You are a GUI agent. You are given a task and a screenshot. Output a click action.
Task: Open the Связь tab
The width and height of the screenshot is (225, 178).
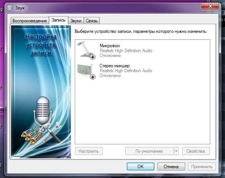(92, 21)
